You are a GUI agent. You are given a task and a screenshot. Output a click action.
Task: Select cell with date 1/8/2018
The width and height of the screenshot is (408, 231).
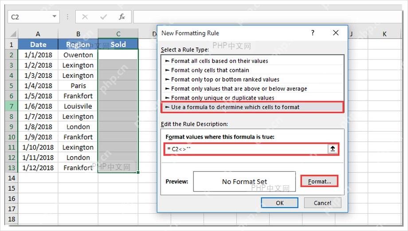(x=38, y=127)
